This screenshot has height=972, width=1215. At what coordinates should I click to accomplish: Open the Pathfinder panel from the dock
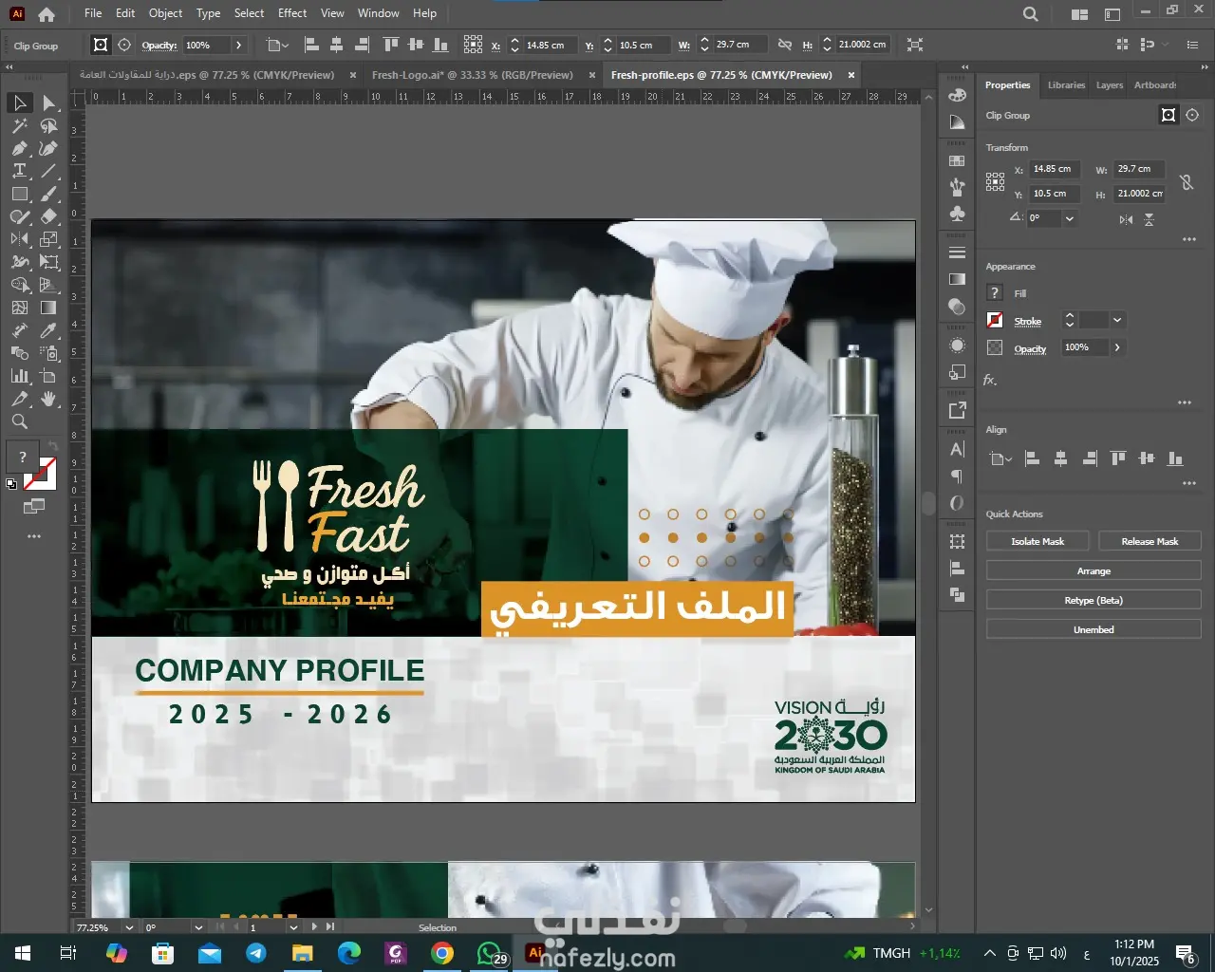click(x=957, y=594)
